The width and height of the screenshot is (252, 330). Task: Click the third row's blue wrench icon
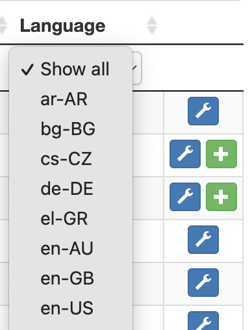pos(185,197)
